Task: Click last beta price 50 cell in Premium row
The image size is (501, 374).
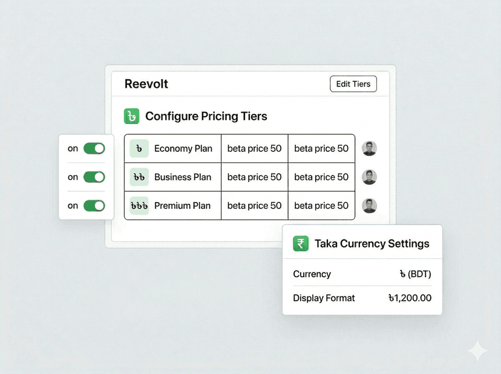Action: (321, 206)
